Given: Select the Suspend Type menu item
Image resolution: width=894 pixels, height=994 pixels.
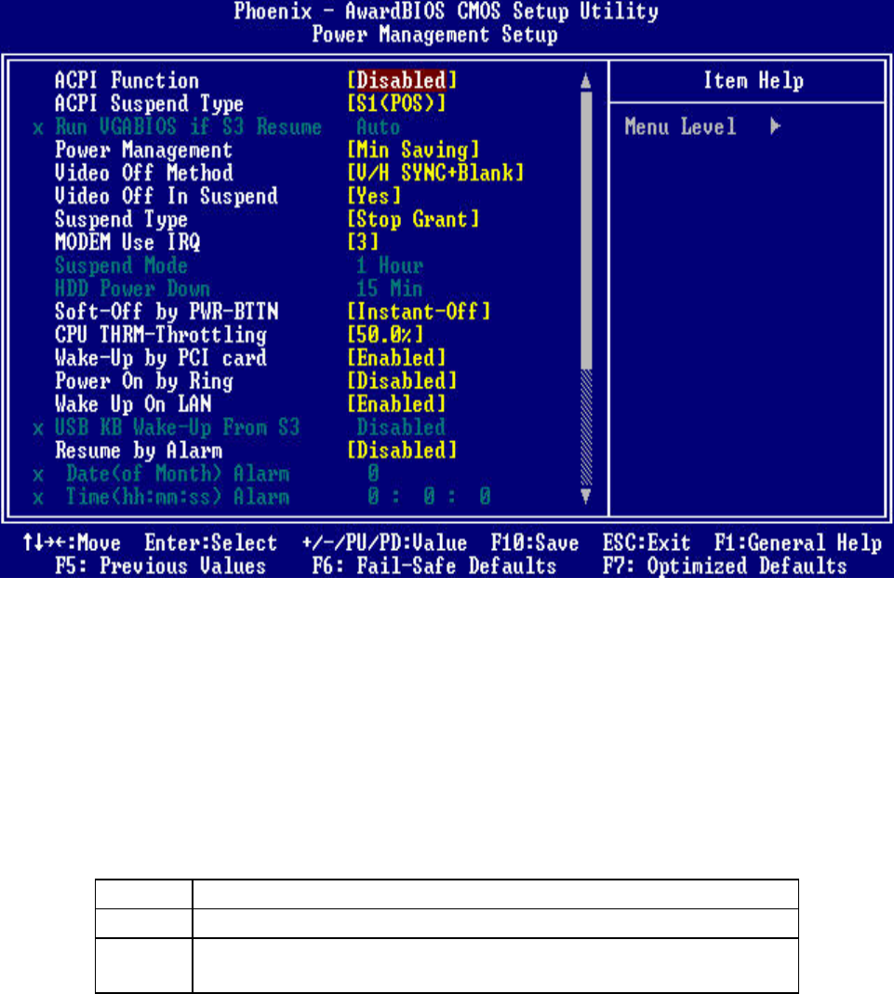Looking at the screenshot, I should [121, 219].
